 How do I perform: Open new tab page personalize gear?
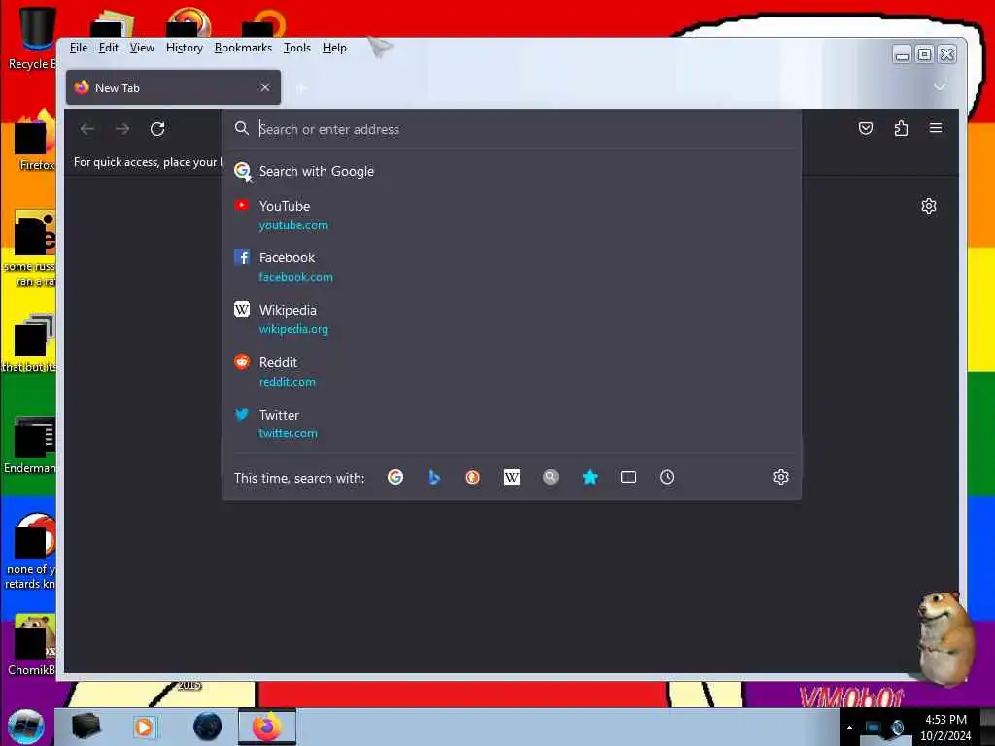pos(929,206)
